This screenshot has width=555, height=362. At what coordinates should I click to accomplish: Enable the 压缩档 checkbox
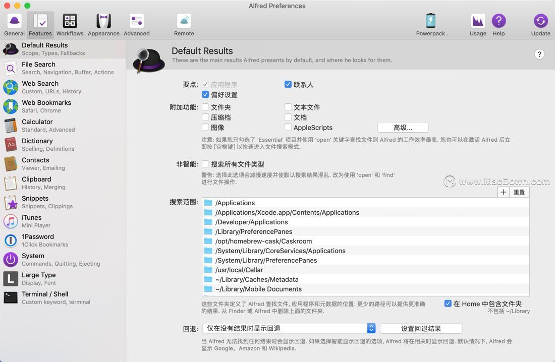[205, 117]
